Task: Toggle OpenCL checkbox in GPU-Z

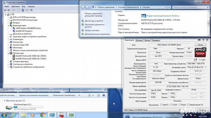Action: [161, 105]
